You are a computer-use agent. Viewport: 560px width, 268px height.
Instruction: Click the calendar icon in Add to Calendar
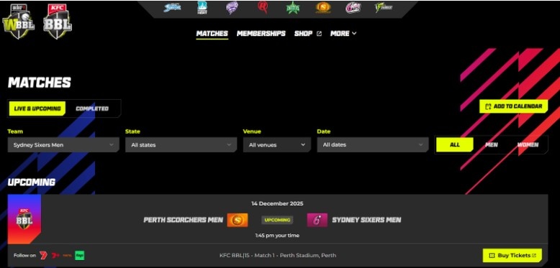tap(488, 106)
